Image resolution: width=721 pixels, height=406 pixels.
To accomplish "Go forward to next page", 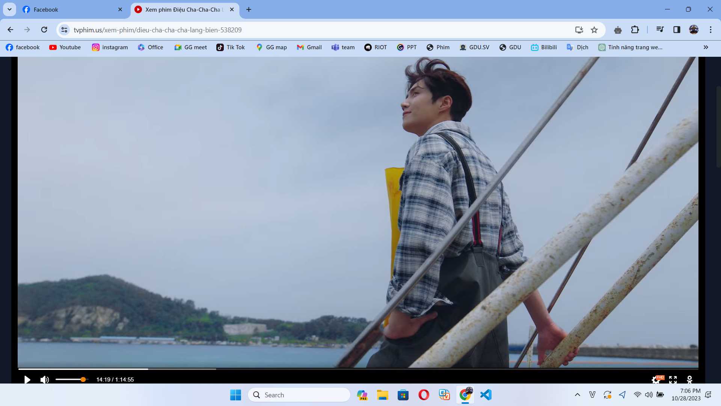I will [27, 30].
